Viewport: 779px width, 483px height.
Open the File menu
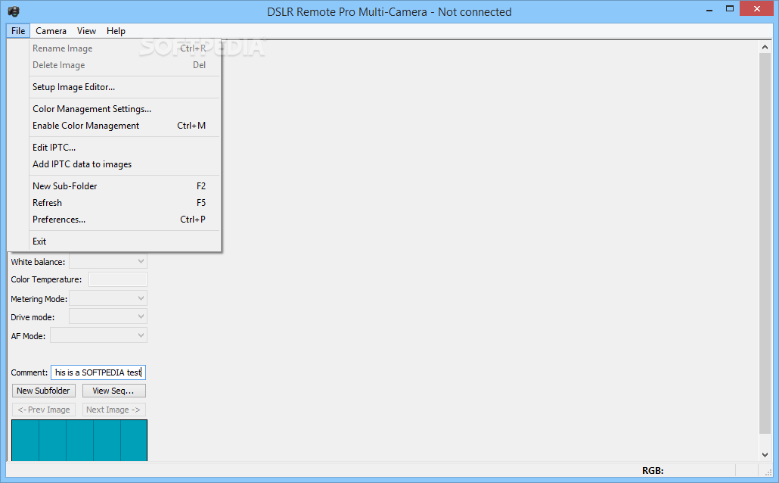click(18, 31)
